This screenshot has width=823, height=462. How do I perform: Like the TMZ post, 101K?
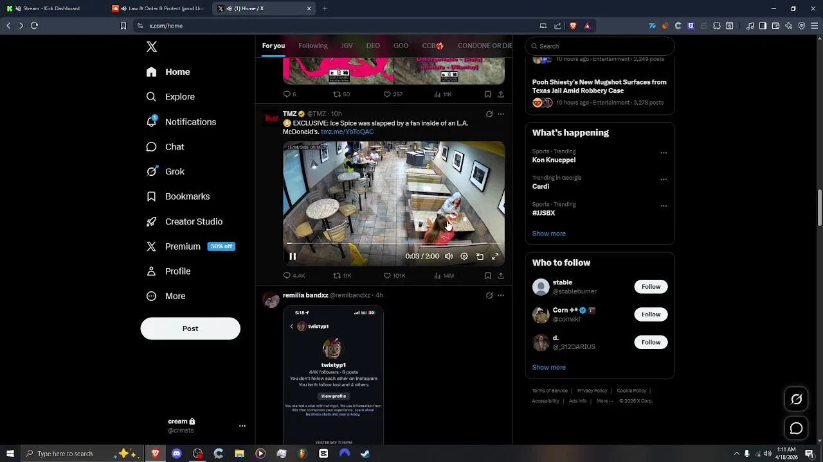[394, 276]
